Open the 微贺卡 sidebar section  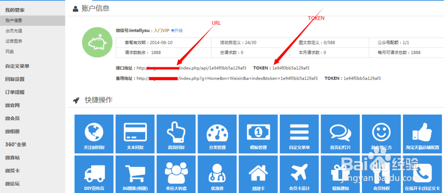coord(12,171)
